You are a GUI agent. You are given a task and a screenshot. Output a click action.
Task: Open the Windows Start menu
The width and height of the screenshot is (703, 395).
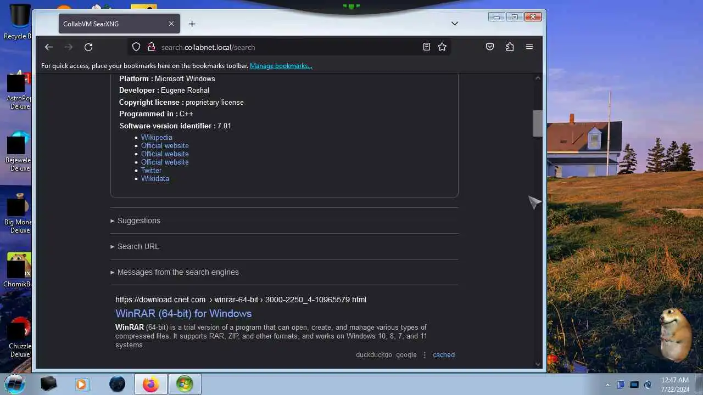[15, 383]
